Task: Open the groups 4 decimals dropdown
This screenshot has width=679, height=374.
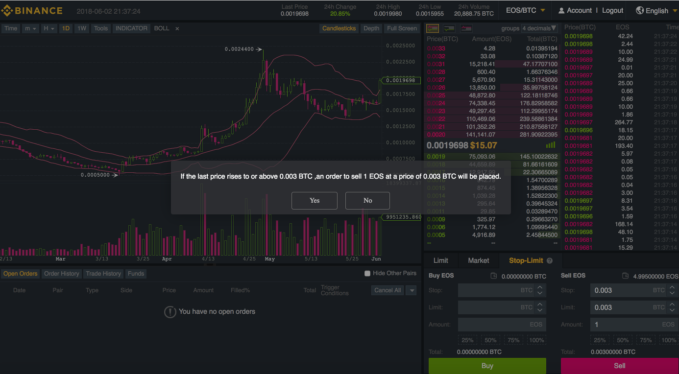Action: (x=539, y=28)
